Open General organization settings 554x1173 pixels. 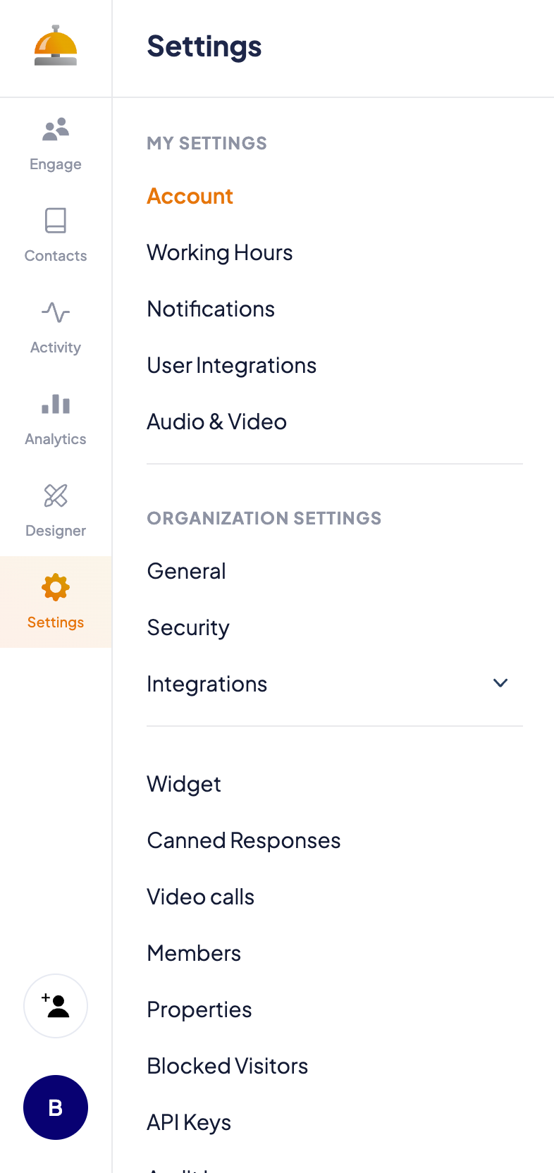coord(186,570)
